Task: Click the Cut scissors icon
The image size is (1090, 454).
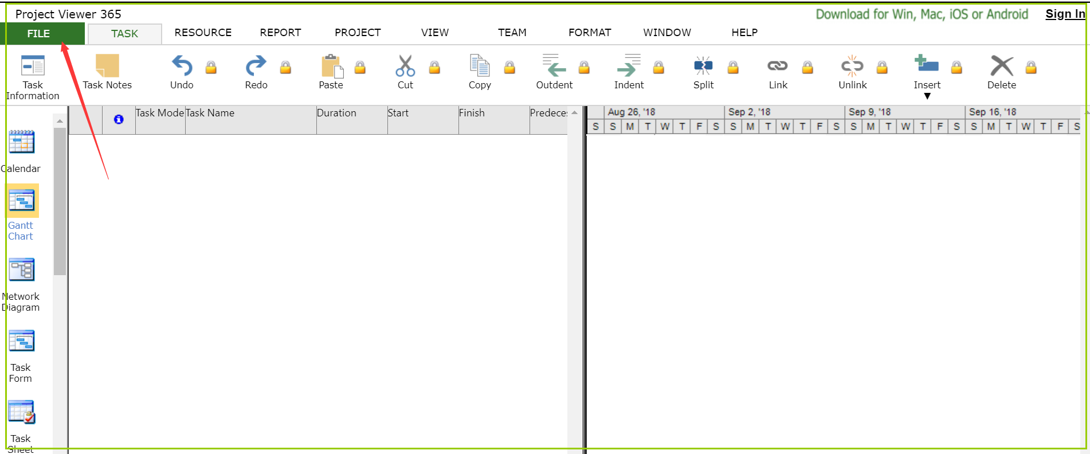Action: point(405,65)
